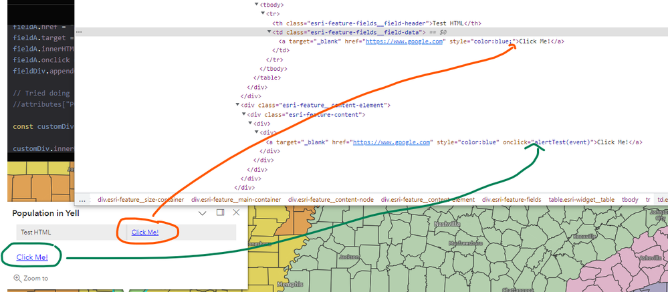Click the Murfreesboro label on map

pos(465,243)
